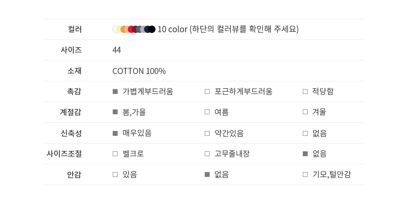Choose the red color swatch

[x=131, y=29]
